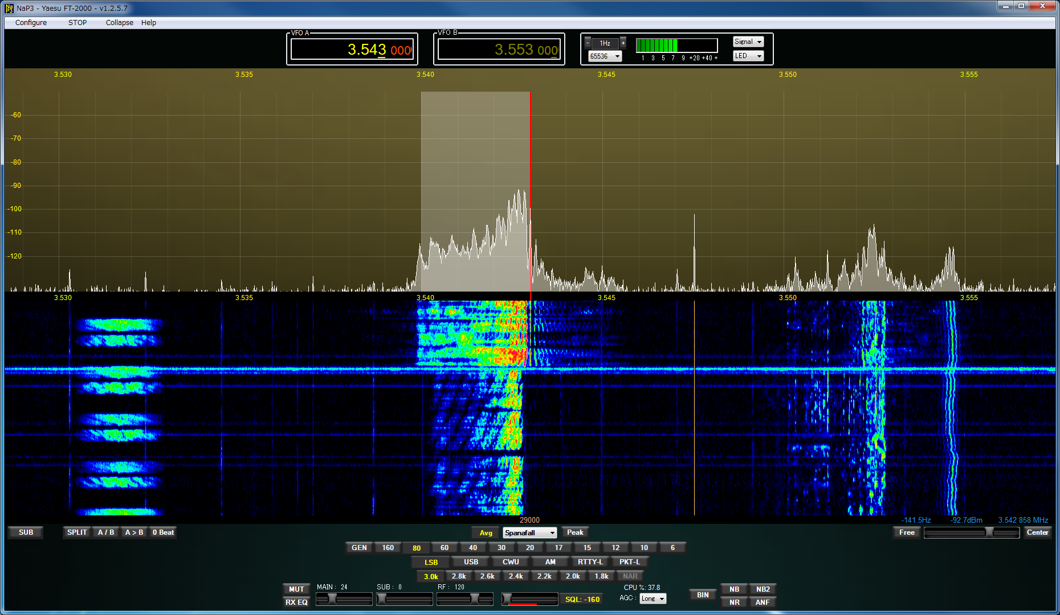The width and height of the screenshot is (1060, 615).
Task: Click the Center button
Action: click(x=1037, y=532)
